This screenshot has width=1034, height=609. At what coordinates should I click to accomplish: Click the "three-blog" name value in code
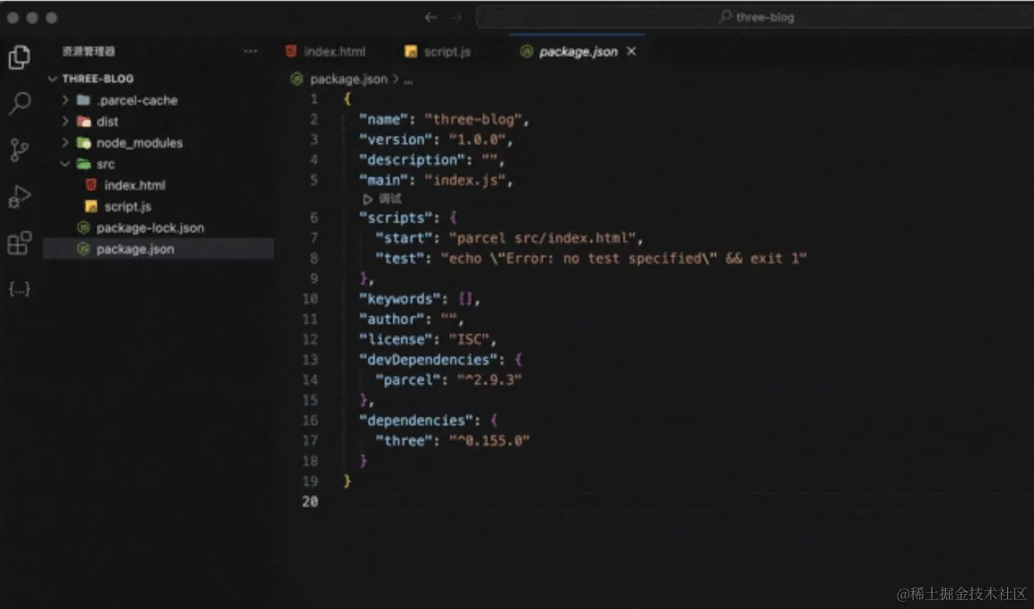point(473,120)
